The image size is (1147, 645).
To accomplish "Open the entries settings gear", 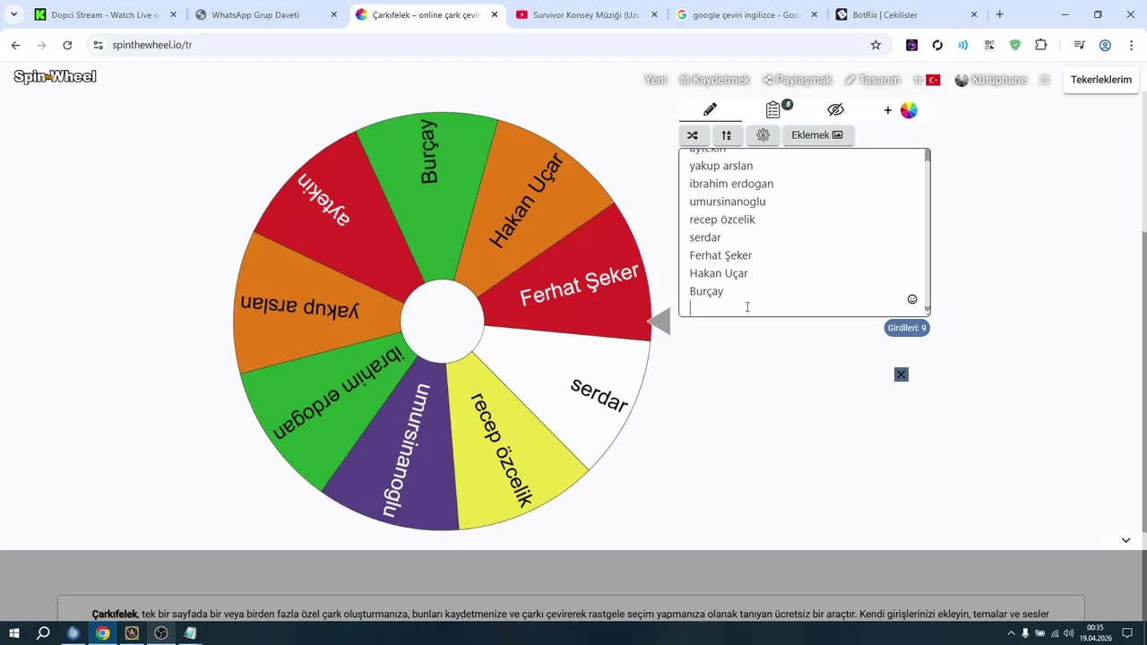I will (763, 135).
